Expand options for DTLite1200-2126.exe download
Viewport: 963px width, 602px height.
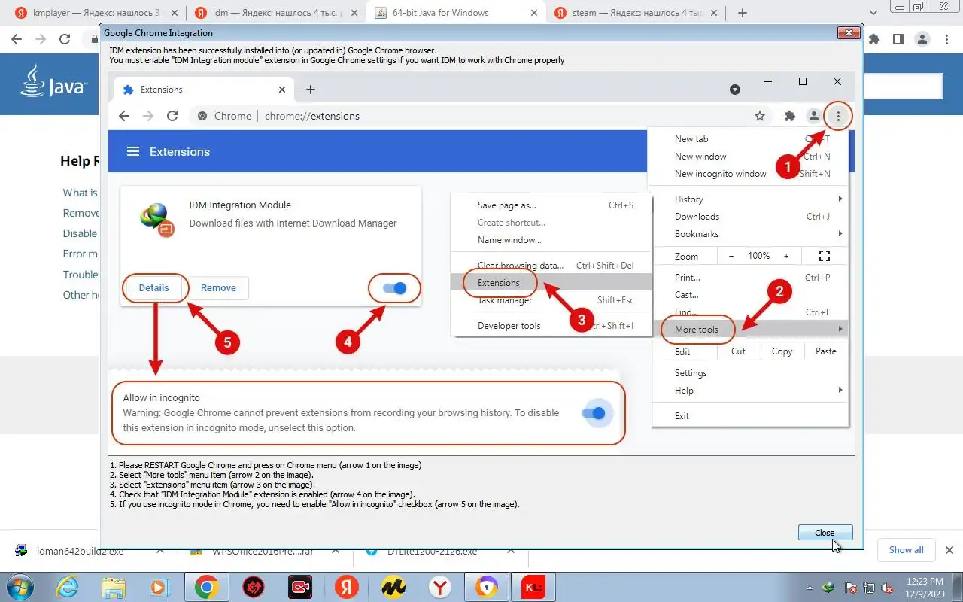(x=511, y=551)
